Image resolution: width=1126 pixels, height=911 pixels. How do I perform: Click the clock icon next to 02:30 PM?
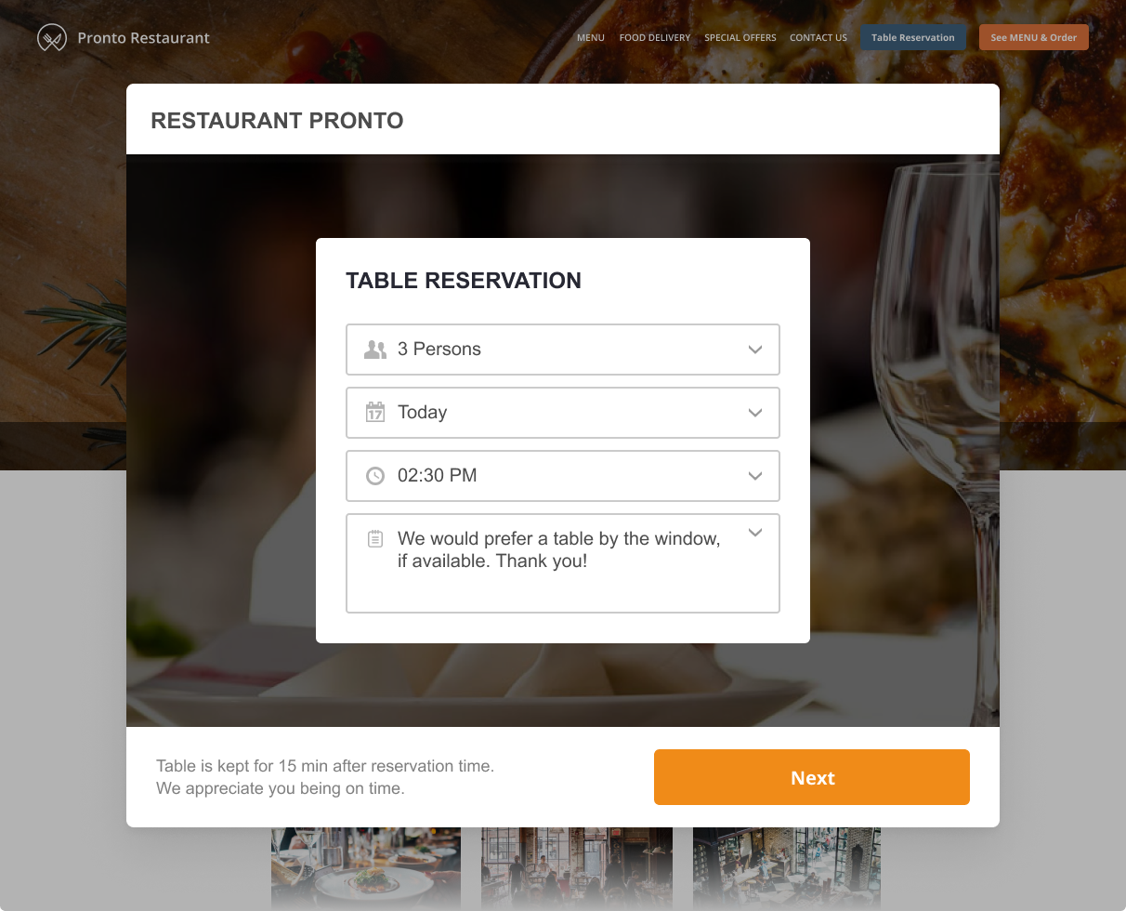tap(375, 476)
